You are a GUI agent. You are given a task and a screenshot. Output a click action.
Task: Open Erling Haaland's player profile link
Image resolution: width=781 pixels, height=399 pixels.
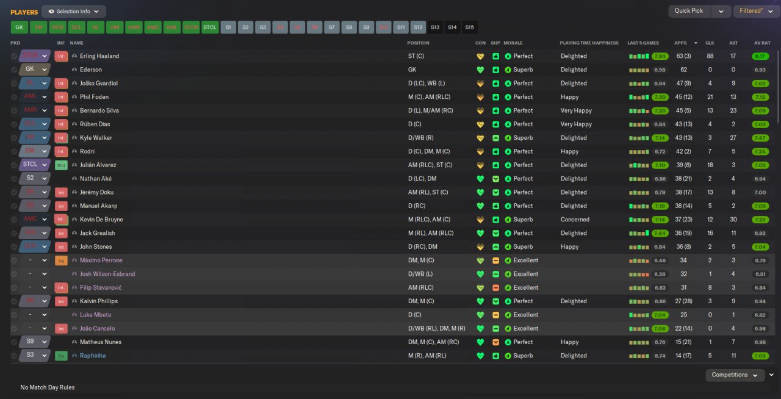(99, 56)
